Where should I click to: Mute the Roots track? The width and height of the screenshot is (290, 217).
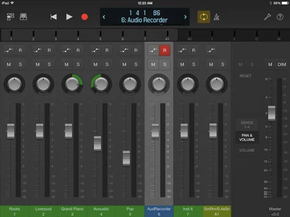pyautogui.click(x=9, y=65)
